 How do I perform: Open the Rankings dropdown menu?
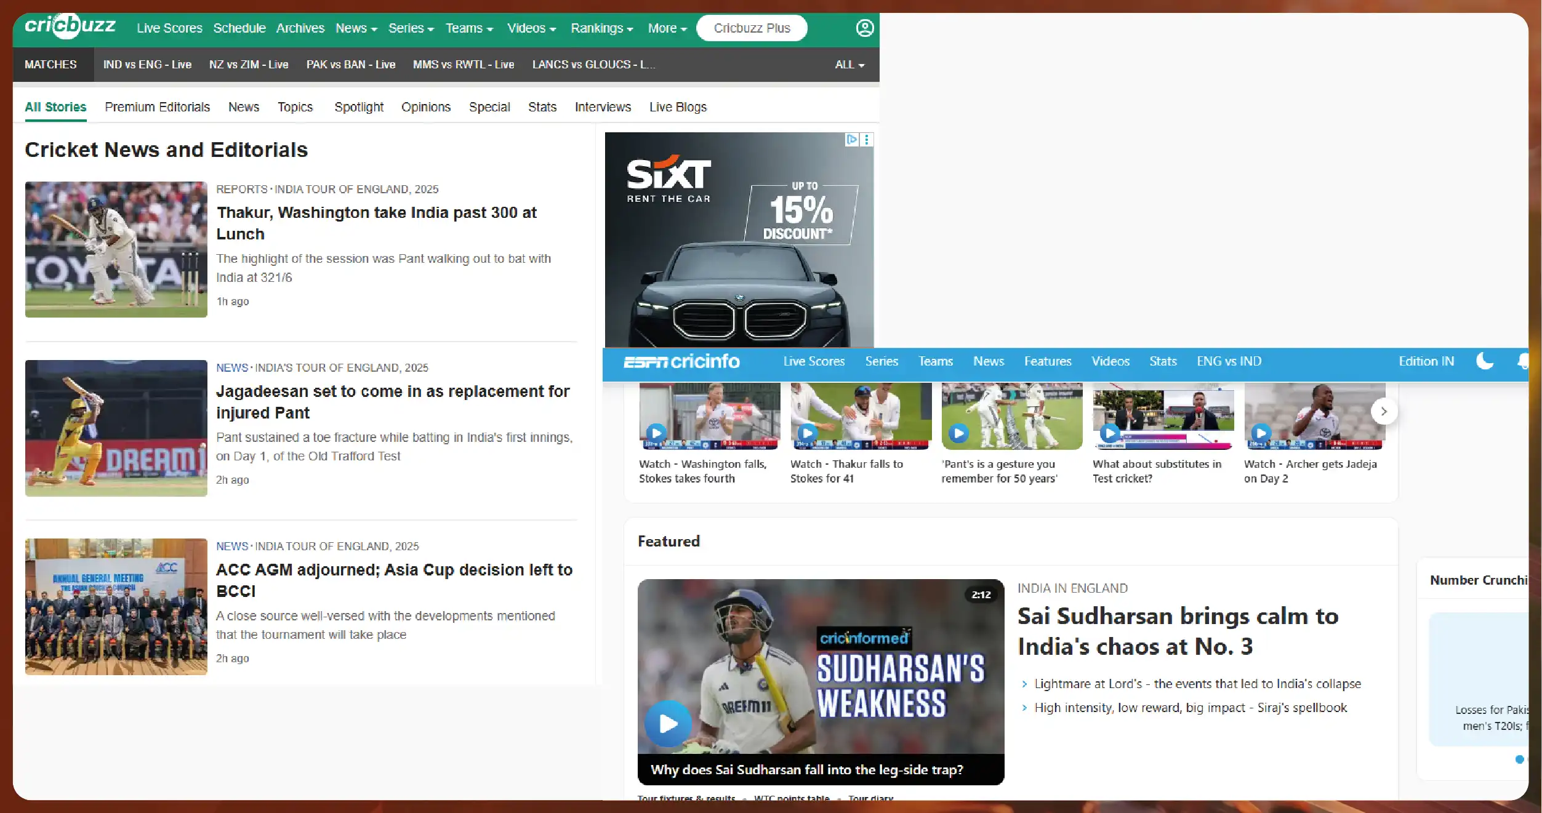click(x=601, y=28)
